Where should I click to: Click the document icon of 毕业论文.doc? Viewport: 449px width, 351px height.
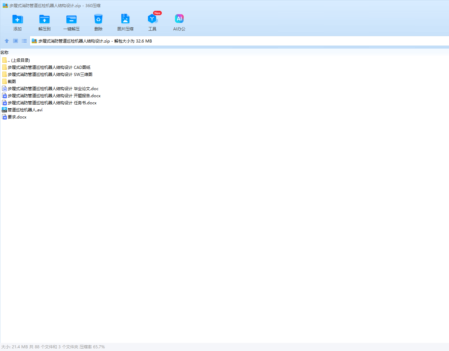4,88
